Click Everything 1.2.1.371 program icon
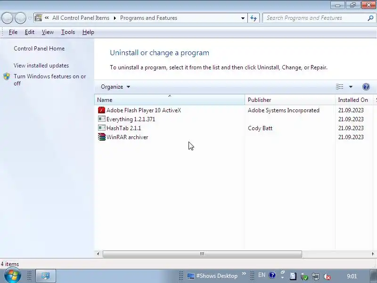The image size is (377, 283). pyautogui.click(x=101, y=119)
